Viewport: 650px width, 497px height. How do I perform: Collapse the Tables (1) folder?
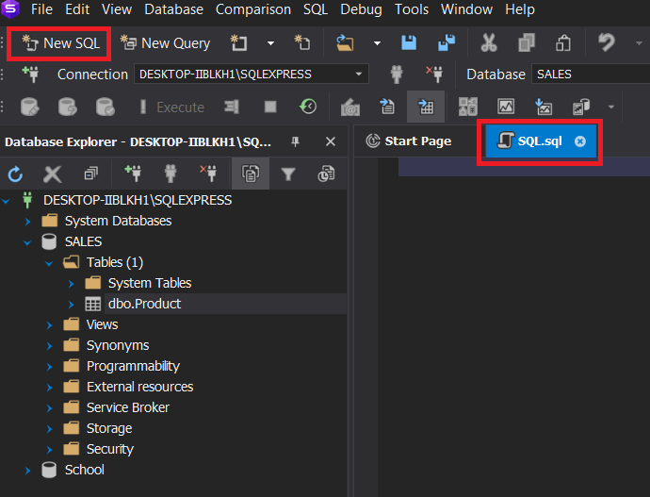coord(49,263)
